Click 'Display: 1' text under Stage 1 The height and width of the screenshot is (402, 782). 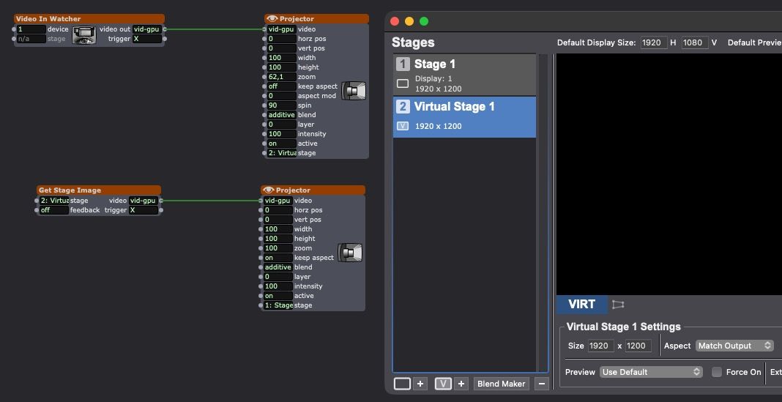[433, 79]
